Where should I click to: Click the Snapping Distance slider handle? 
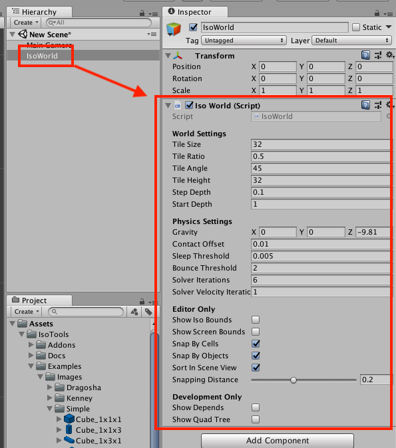(x=294, y=380)
